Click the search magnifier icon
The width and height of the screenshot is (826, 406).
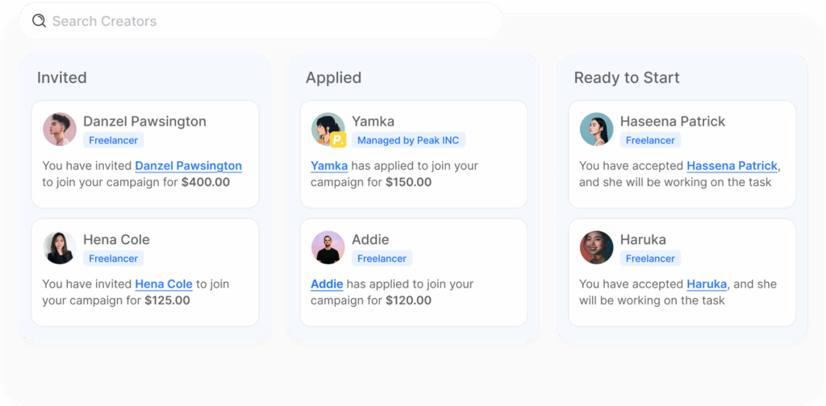(39, 21)
